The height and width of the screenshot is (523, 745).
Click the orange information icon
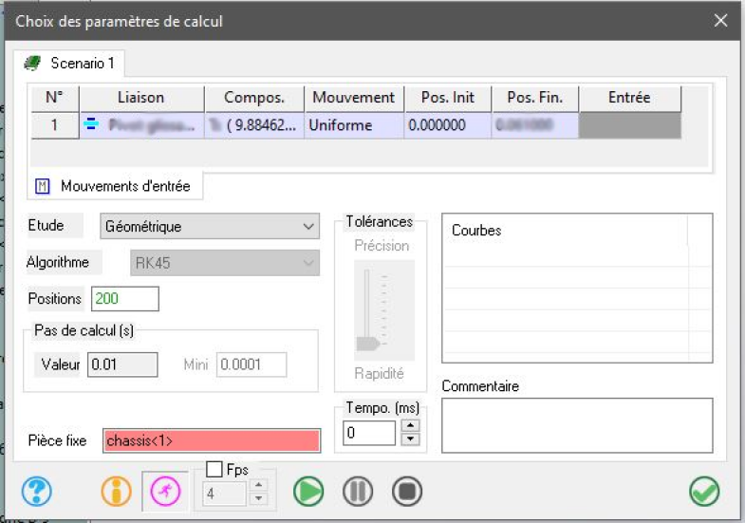point(116,491)
